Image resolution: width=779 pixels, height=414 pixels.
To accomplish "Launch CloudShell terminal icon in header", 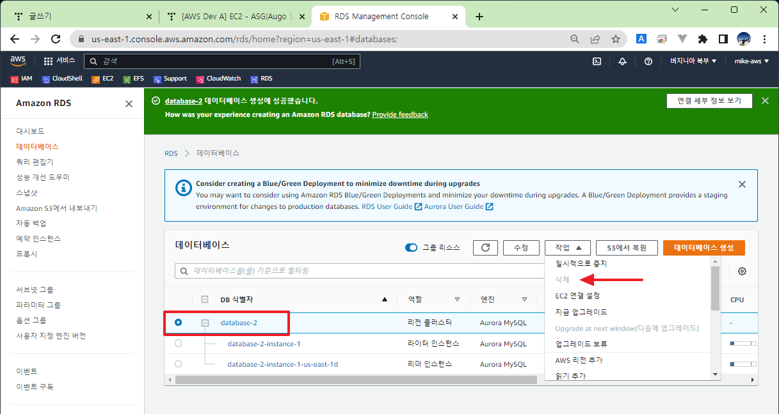I will 597,61.
